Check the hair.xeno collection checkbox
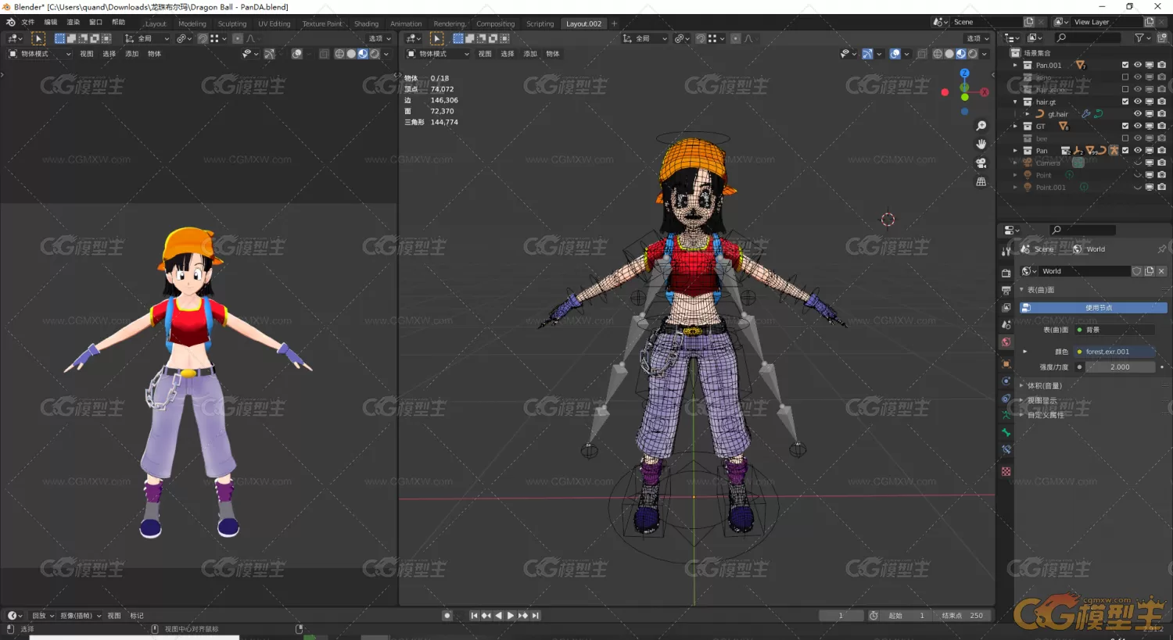Screen dimensions: 1173x640 point(1125,89)
